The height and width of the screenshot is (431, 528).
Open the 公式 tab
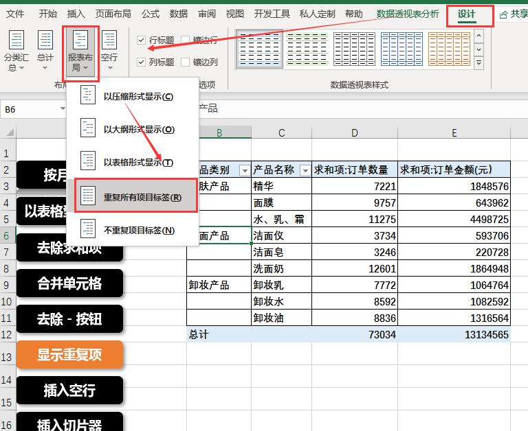(x=150, y=14)
